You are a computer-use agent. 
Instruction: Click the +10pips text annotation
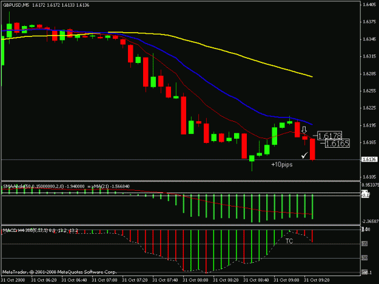(x=282, y=165)
